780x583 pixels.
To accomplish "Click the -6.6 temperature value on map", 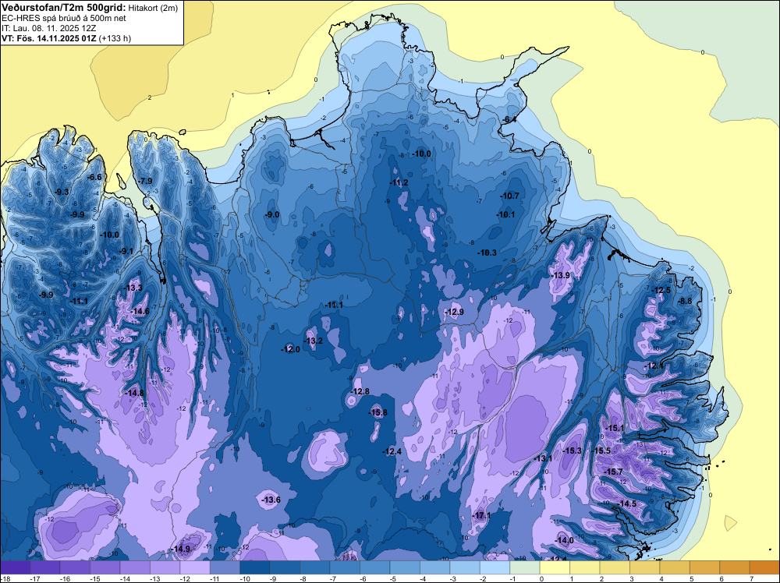I will [94, 177].
